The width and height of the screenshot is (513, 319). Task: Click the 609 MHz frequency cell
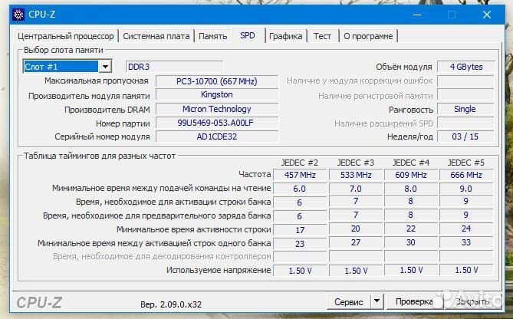pyautogui.click(x=411, y=175)
